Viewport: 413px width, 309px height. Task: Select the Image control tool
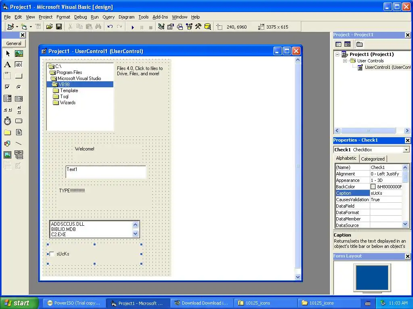tap(8, 155)
